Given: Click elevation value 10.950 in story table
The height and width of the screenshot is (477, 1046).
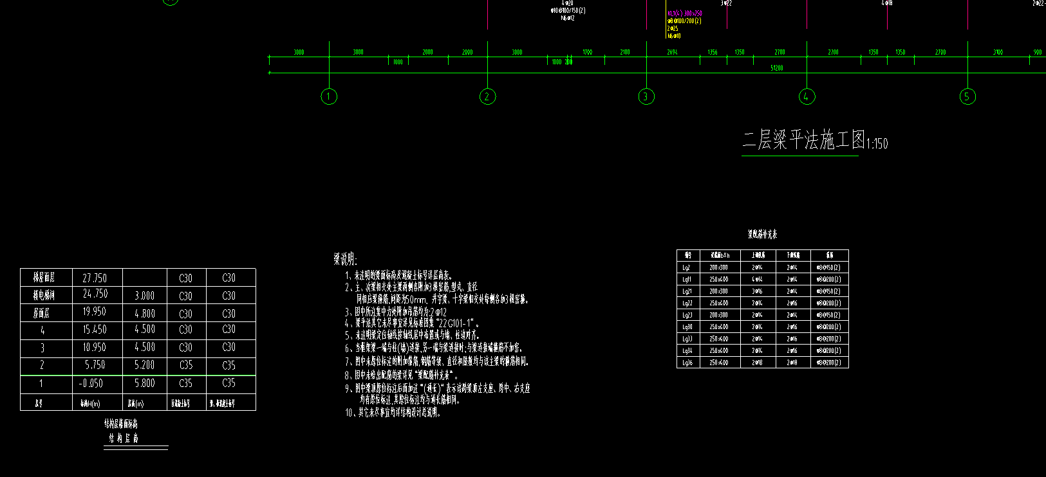Looking at the screenshot, I should pyautogui.click(x=95, y=347).
